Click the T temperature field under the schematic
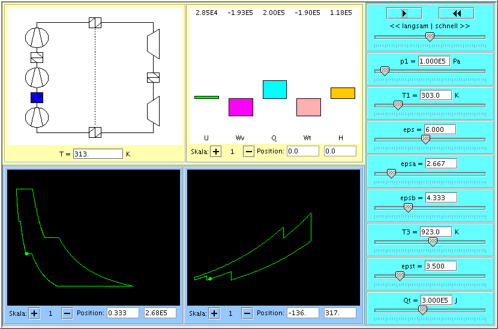 tap(98, 154)
